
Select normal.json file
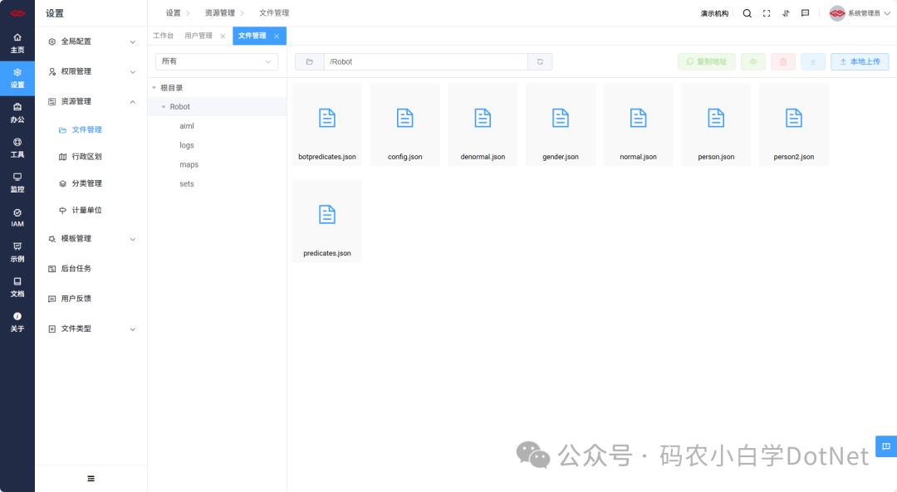coord(639,124)
